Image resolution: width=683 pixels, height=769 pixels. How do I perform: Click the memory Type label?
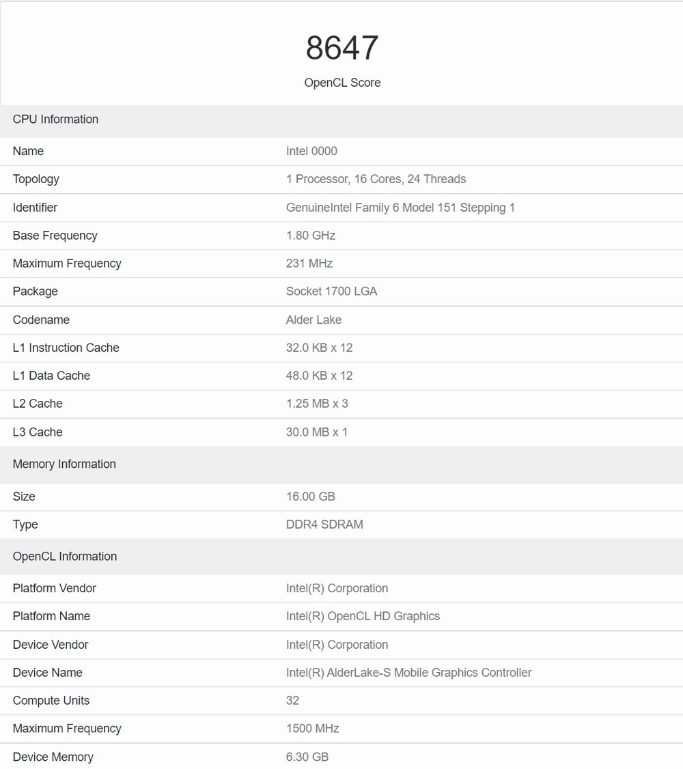pyautogui.click(x=25, y=525)
